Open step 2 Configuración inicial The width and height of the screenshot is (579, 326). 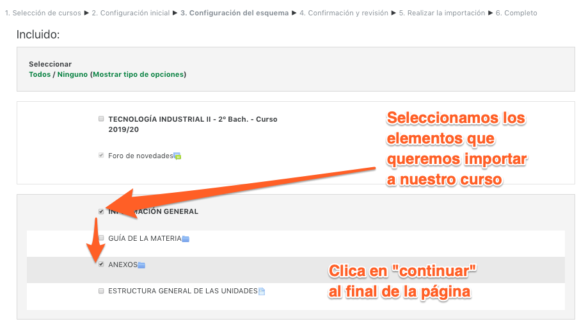(131, 13)
